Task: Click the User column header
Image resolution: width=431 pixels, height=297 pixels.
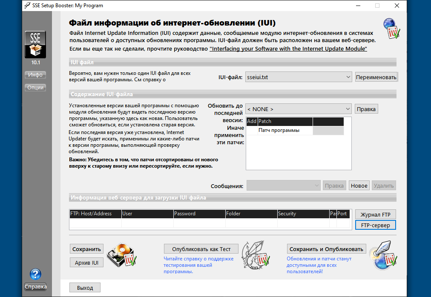Action: [147, 214]
